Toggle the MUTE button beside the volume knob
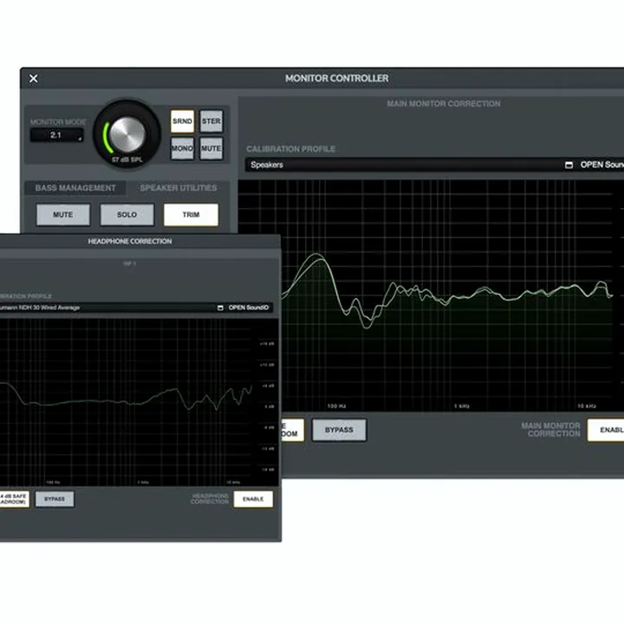Viewport: 624px width, 624px height. tap(211, 148)
